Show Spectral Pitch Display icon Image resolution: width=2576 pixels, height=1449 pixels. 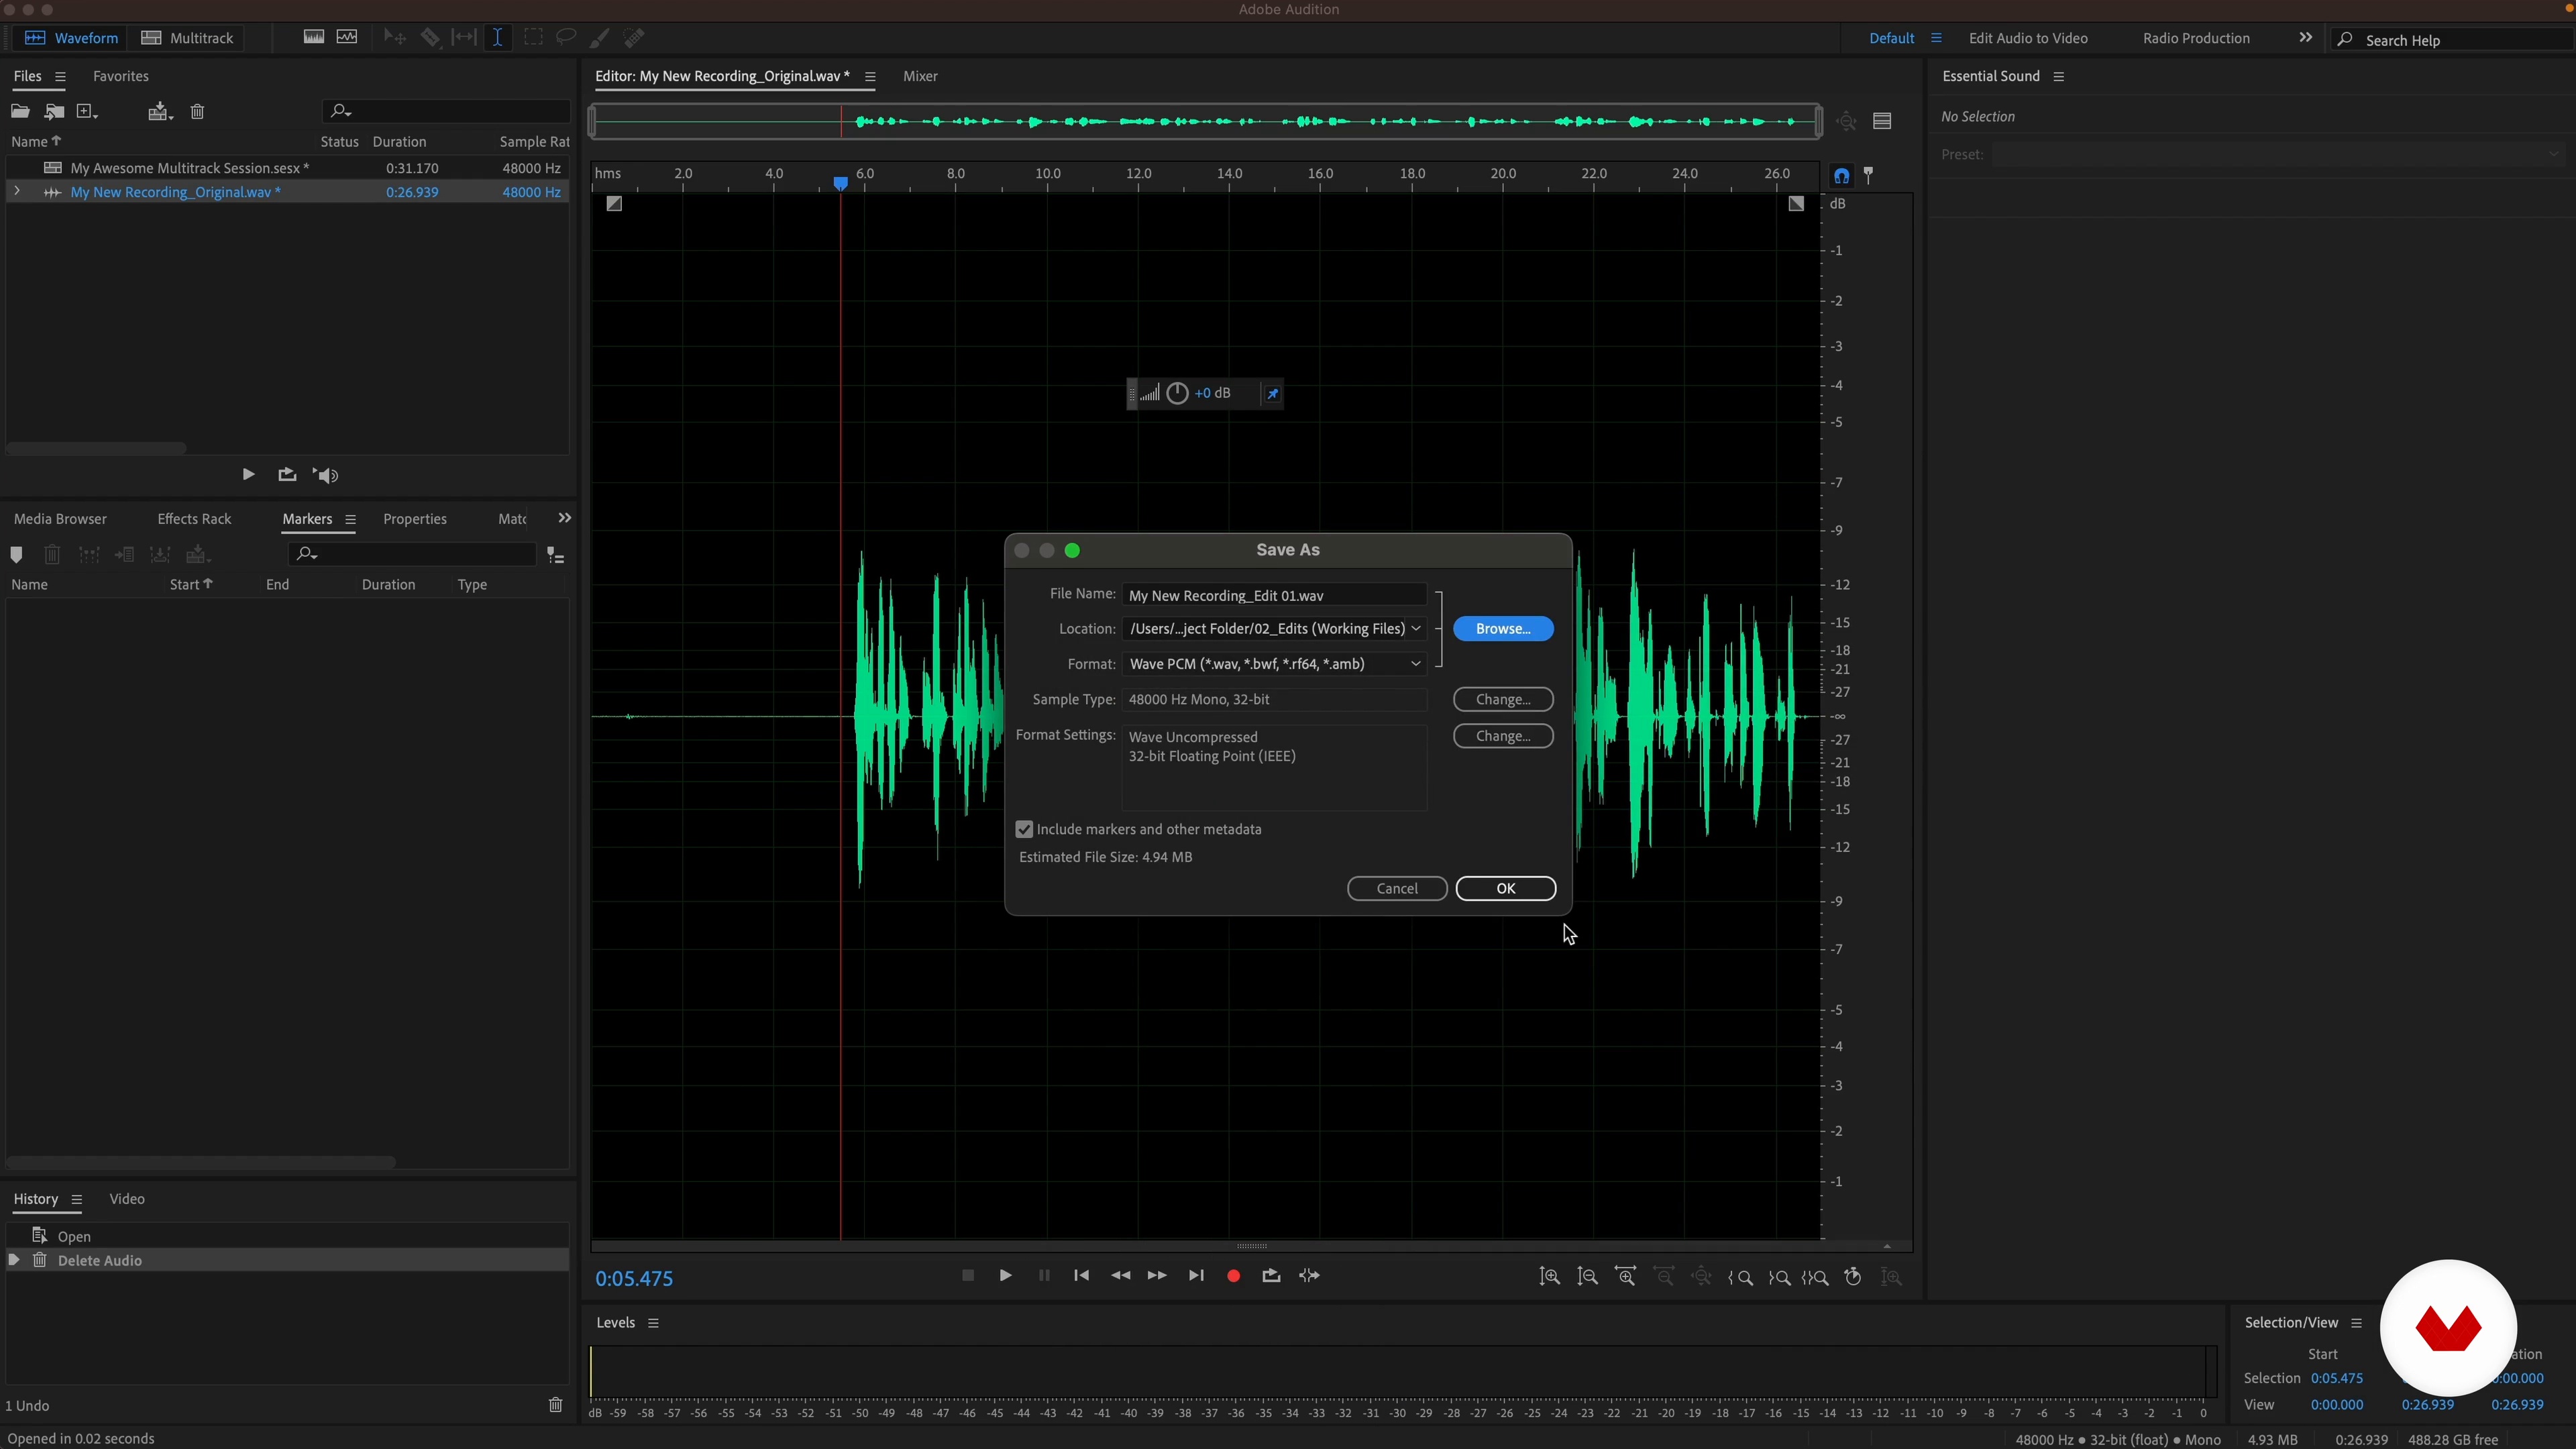click(x=347, y=38)
